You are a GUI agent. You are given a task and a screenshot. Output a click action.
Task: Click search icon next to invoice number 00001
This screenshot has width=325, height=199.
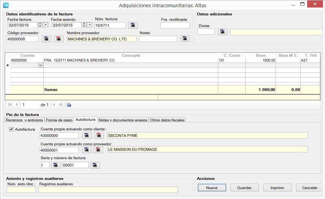coord(95,165)
